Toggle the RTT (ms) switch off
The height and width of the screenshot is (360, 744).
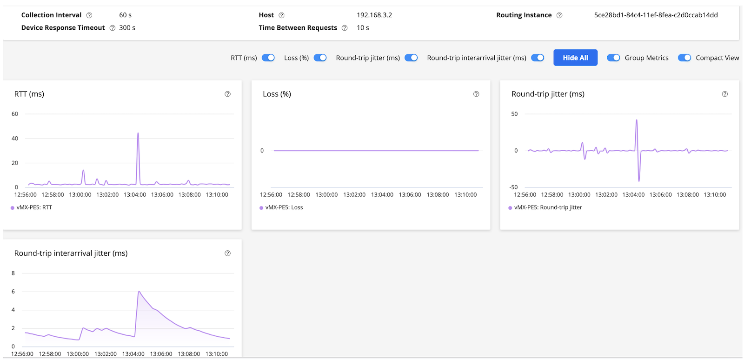click(x=268, y=58)
